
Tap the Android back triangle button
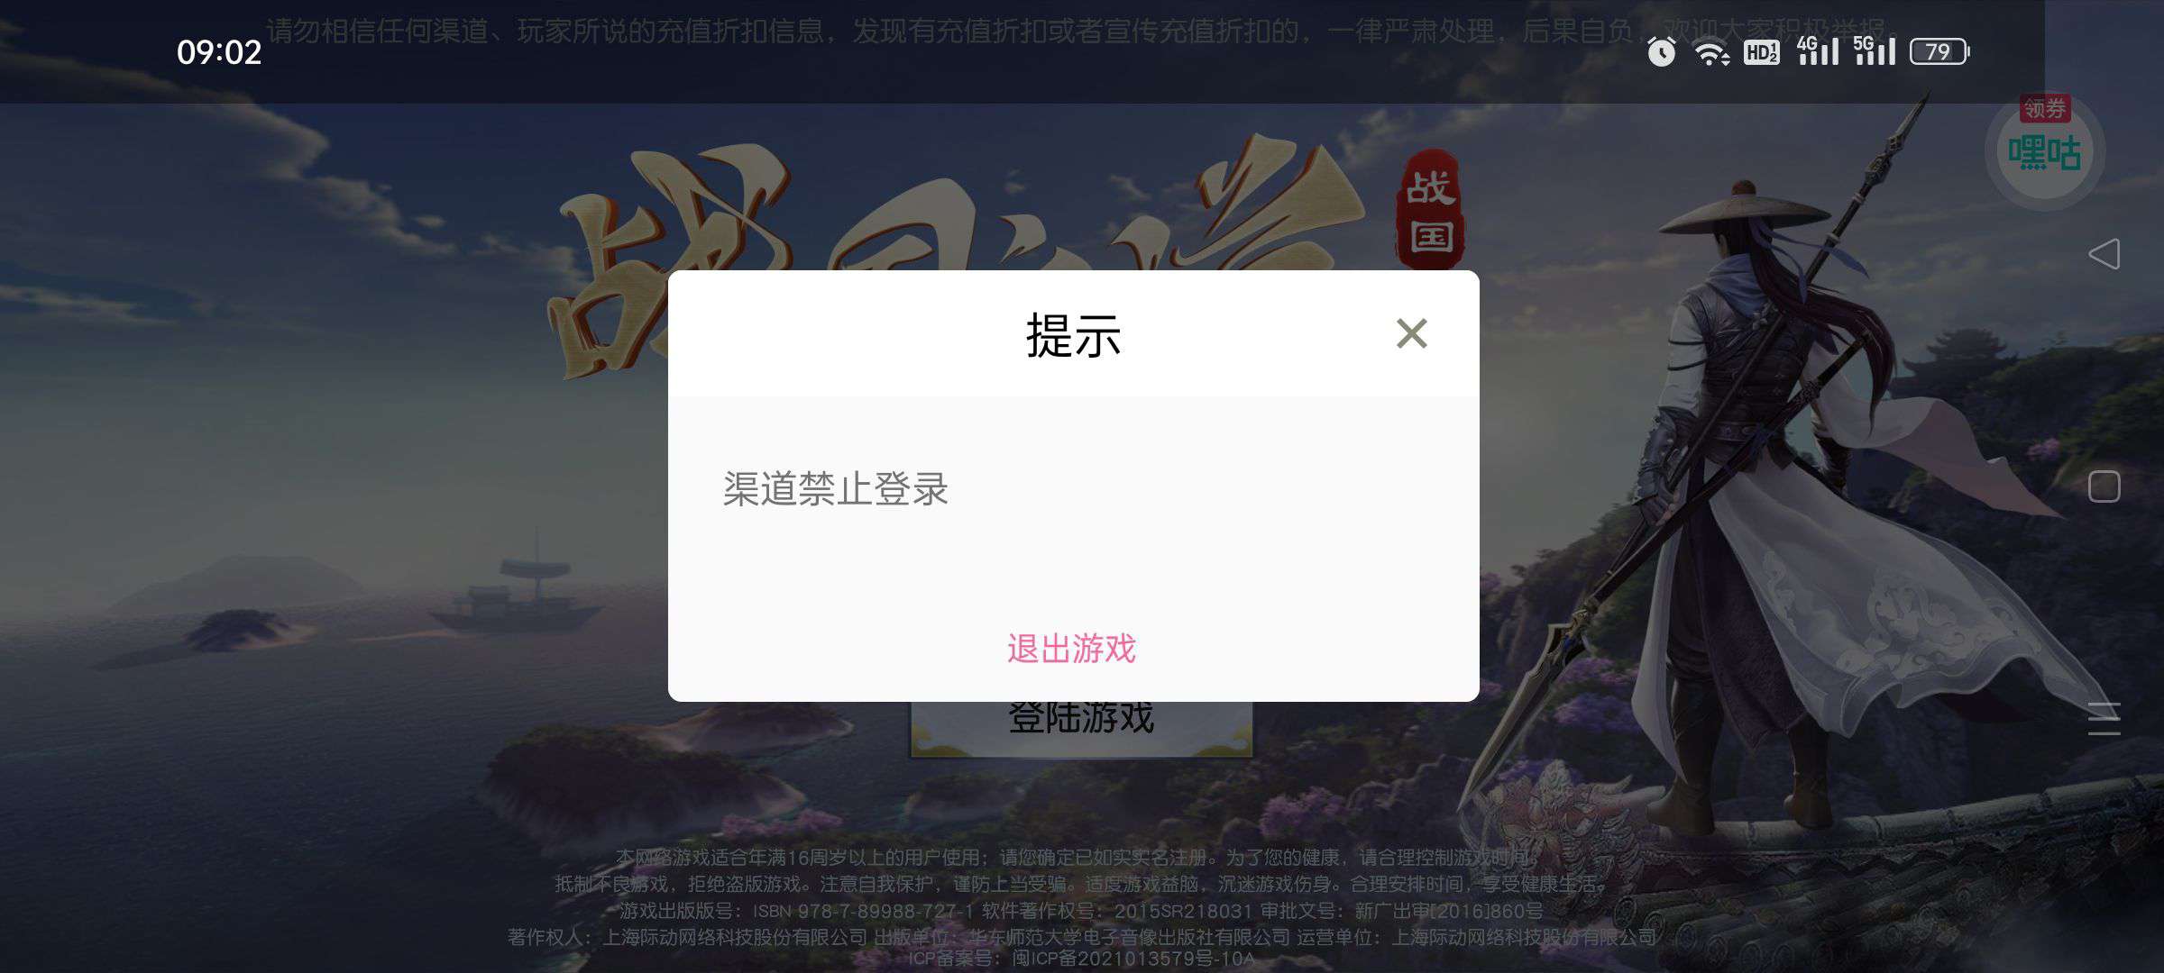click(x=2104, y=254)
